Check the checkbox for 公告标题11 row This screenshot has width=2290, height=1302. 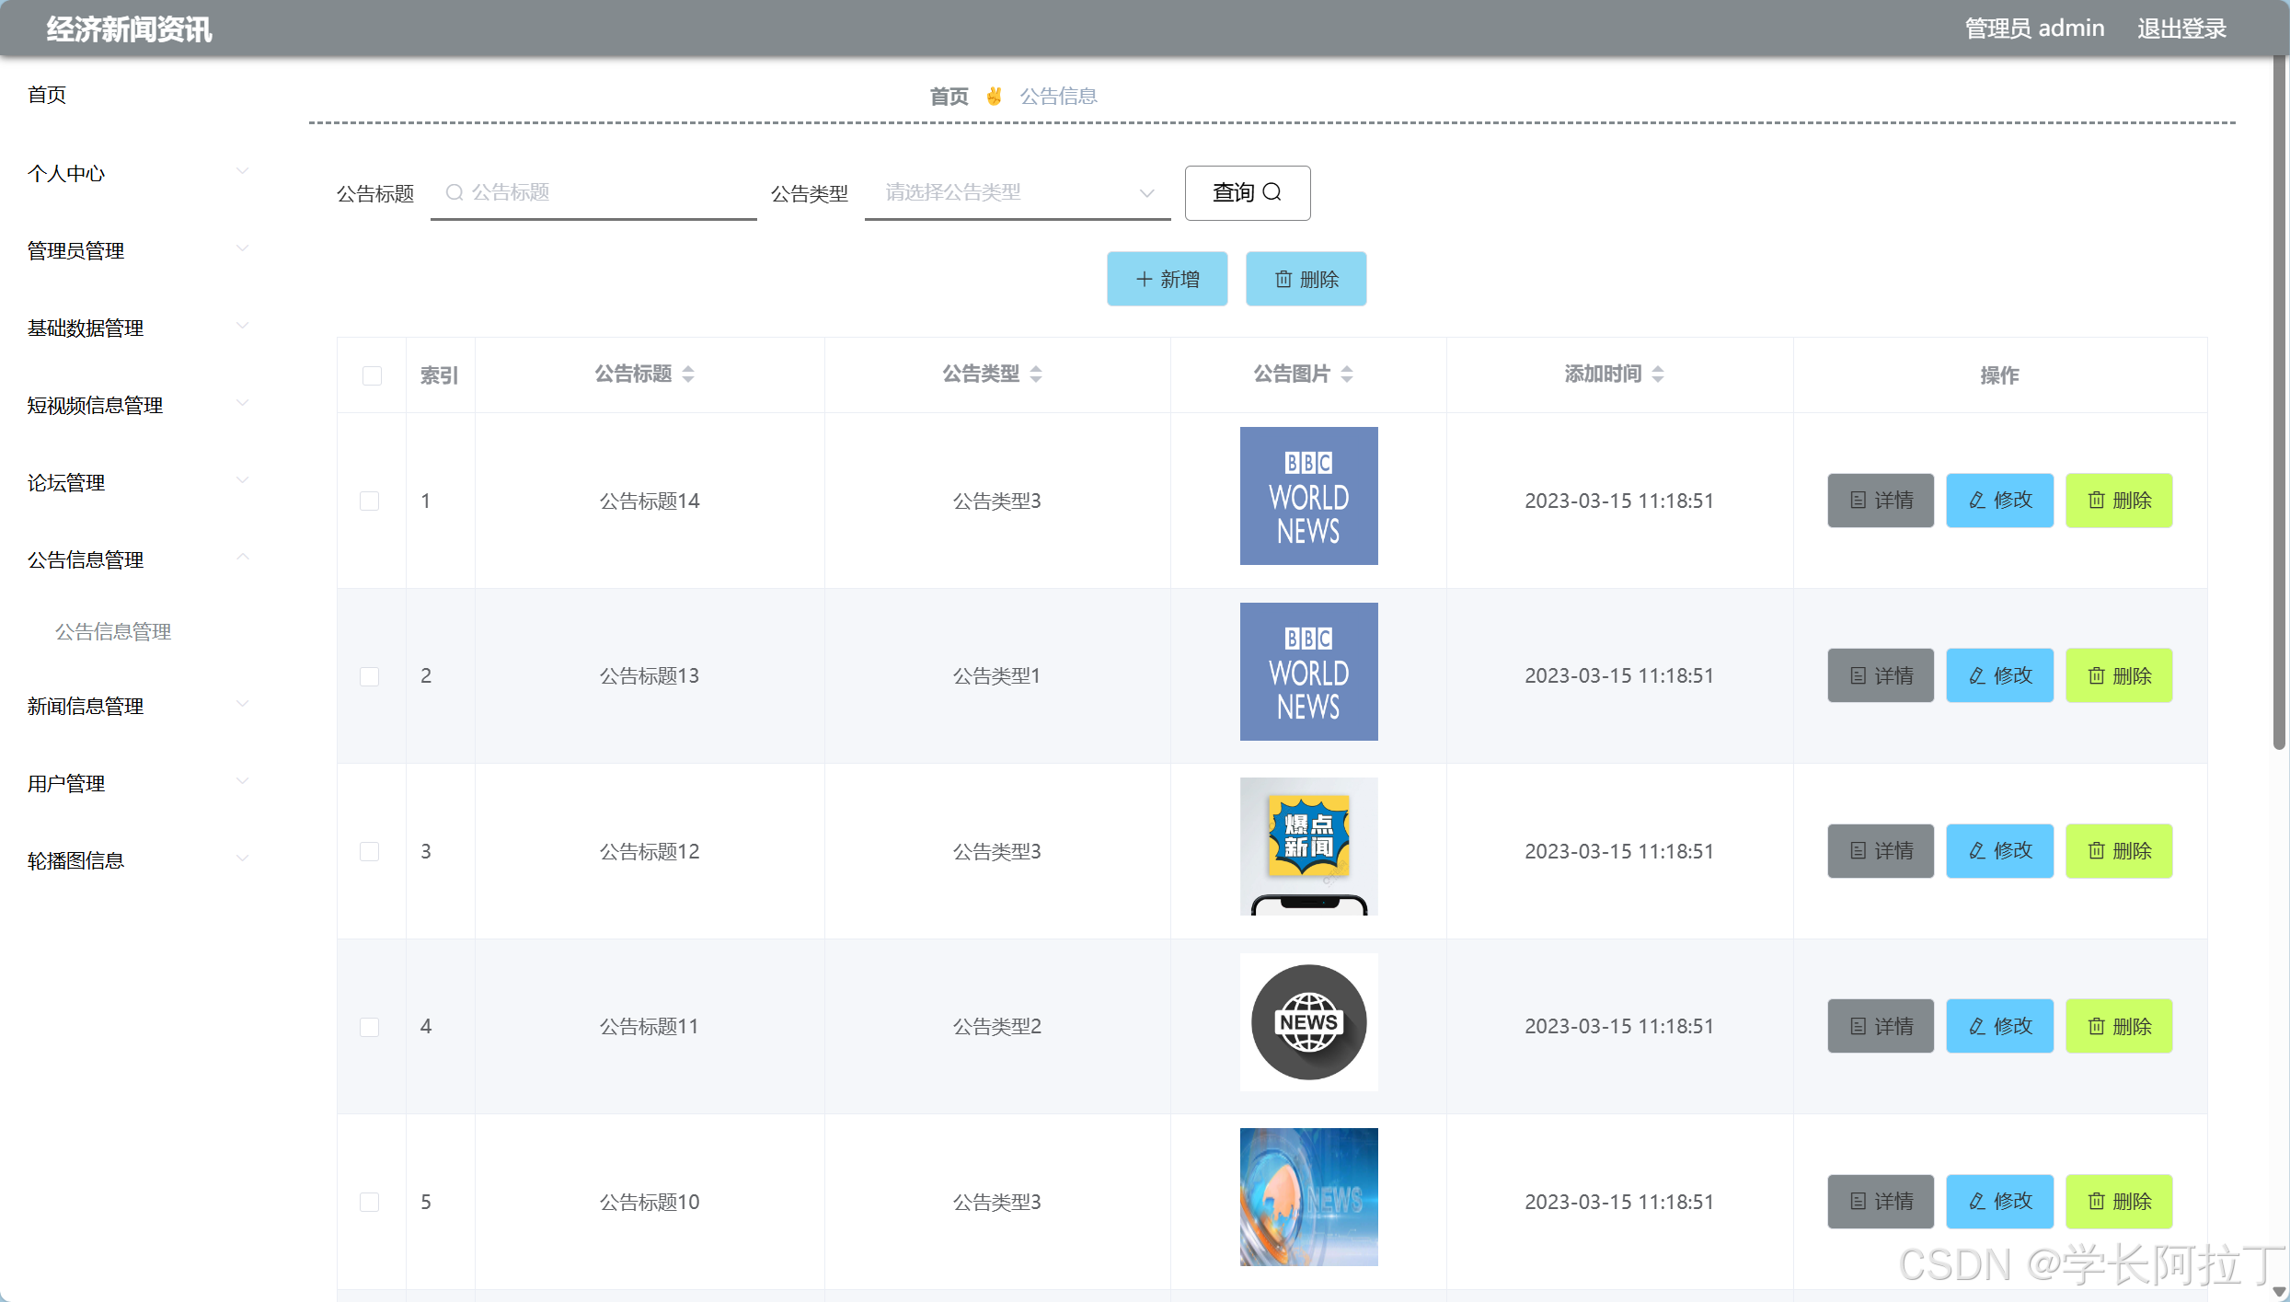(370, 1026)
